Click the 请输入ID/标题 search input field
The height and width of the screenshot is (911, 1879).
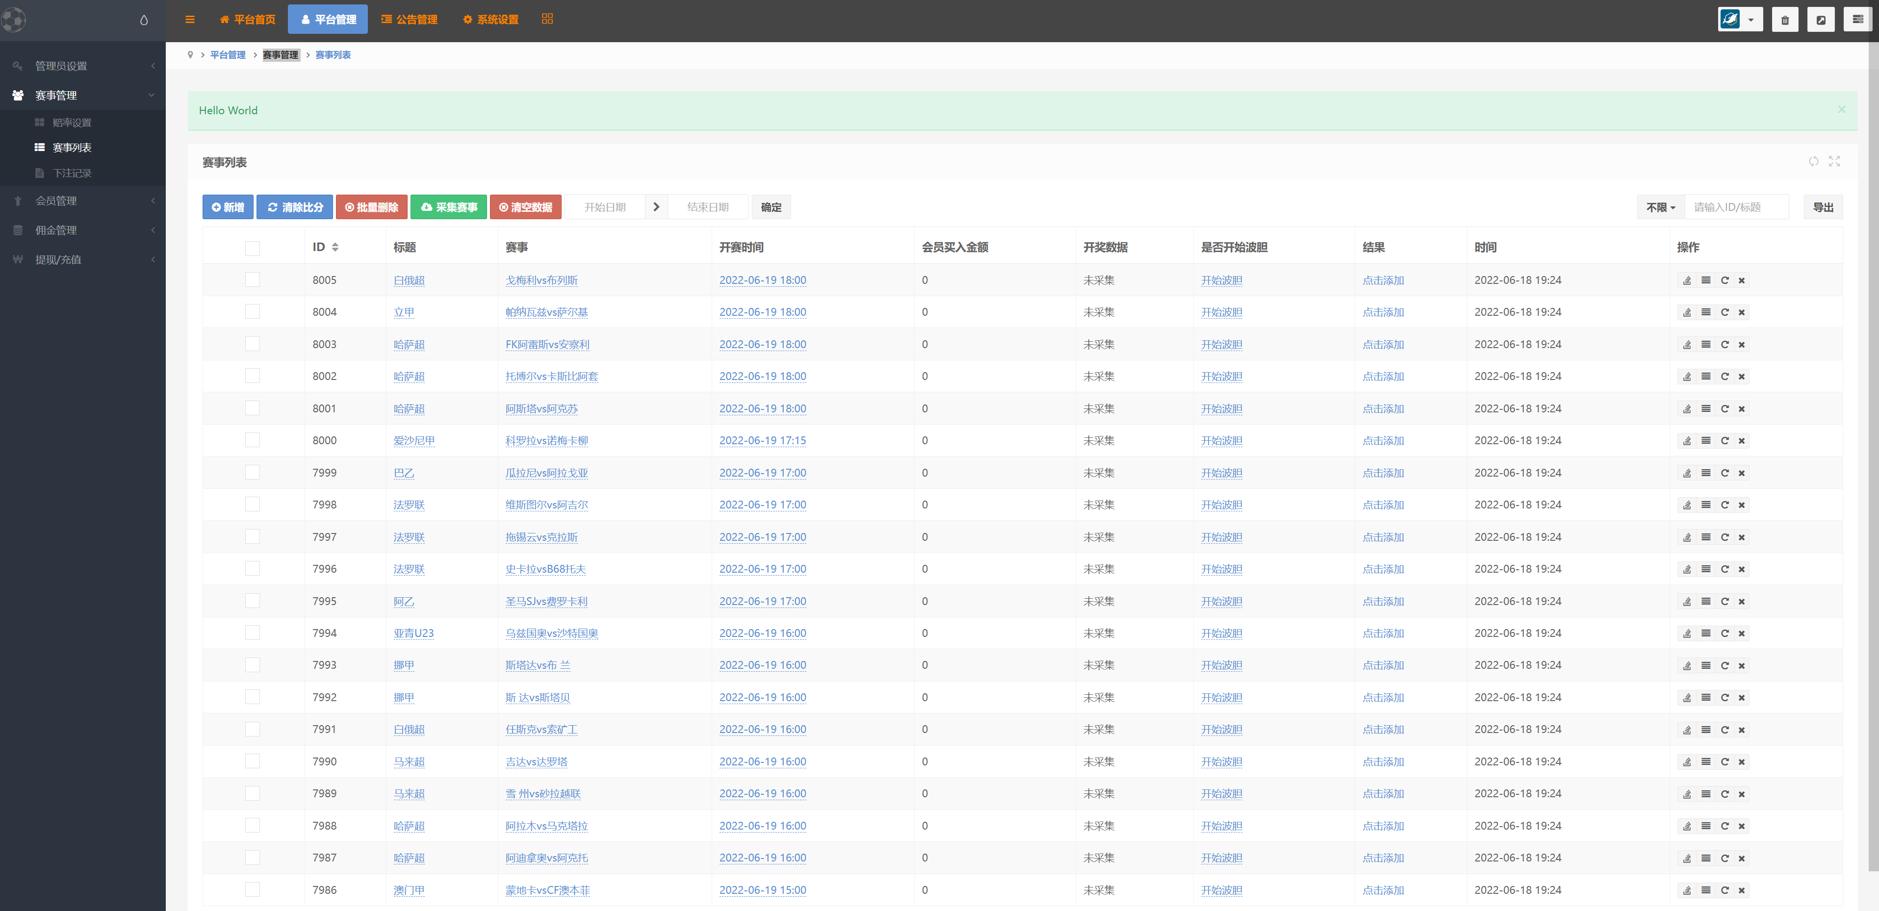click(1736, 207)
